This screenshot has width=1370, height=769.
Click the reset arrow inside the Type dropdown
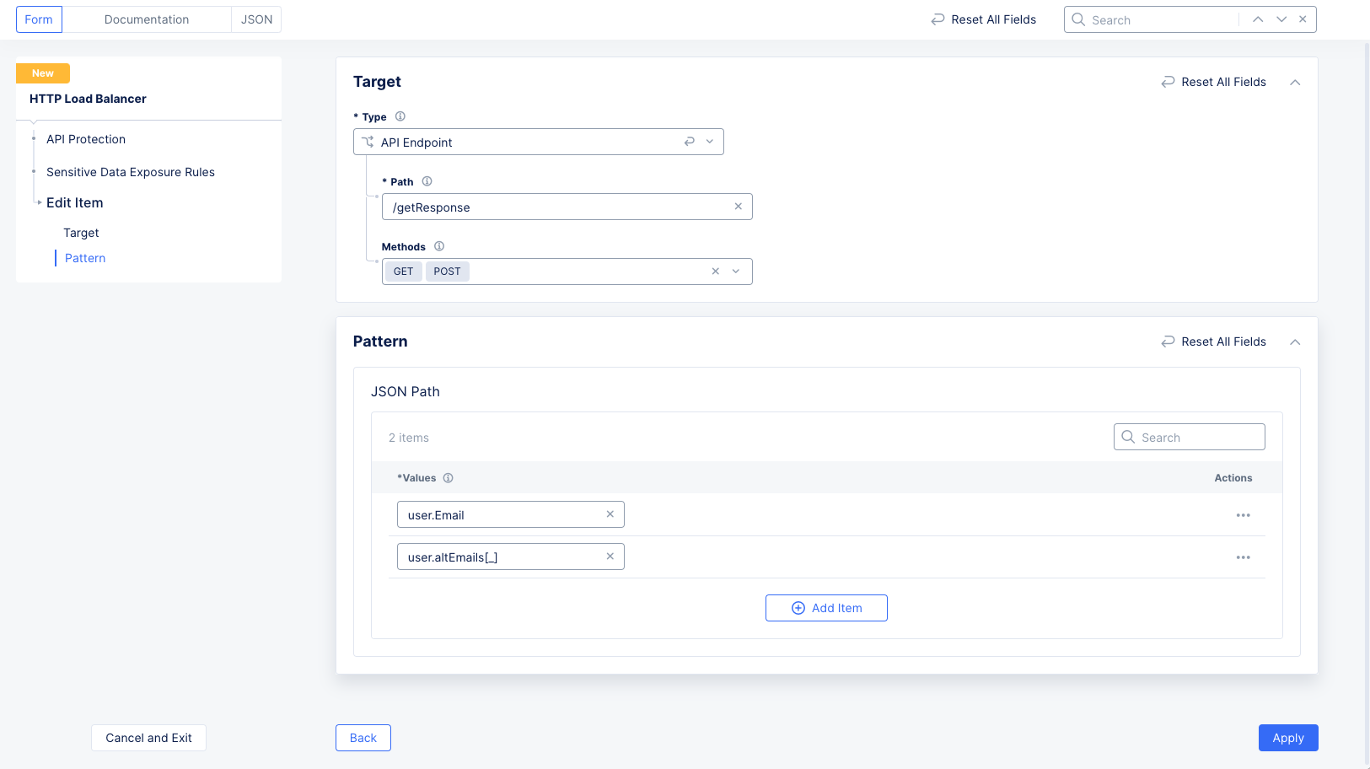coord(690,142)
